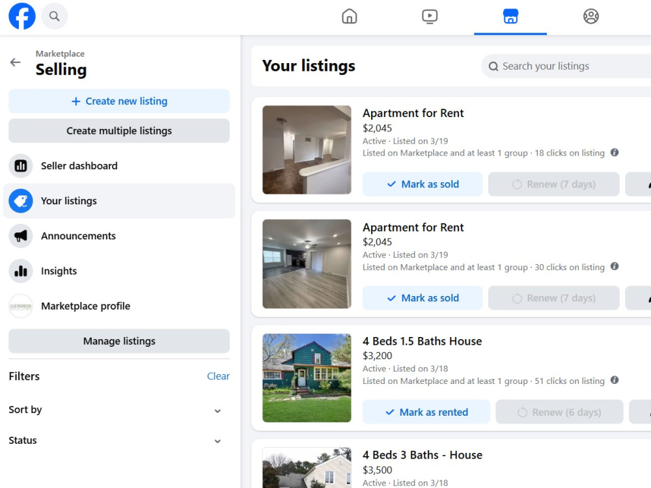
Task: Click the Manage listings button
Action: click(x=119, y=341)
